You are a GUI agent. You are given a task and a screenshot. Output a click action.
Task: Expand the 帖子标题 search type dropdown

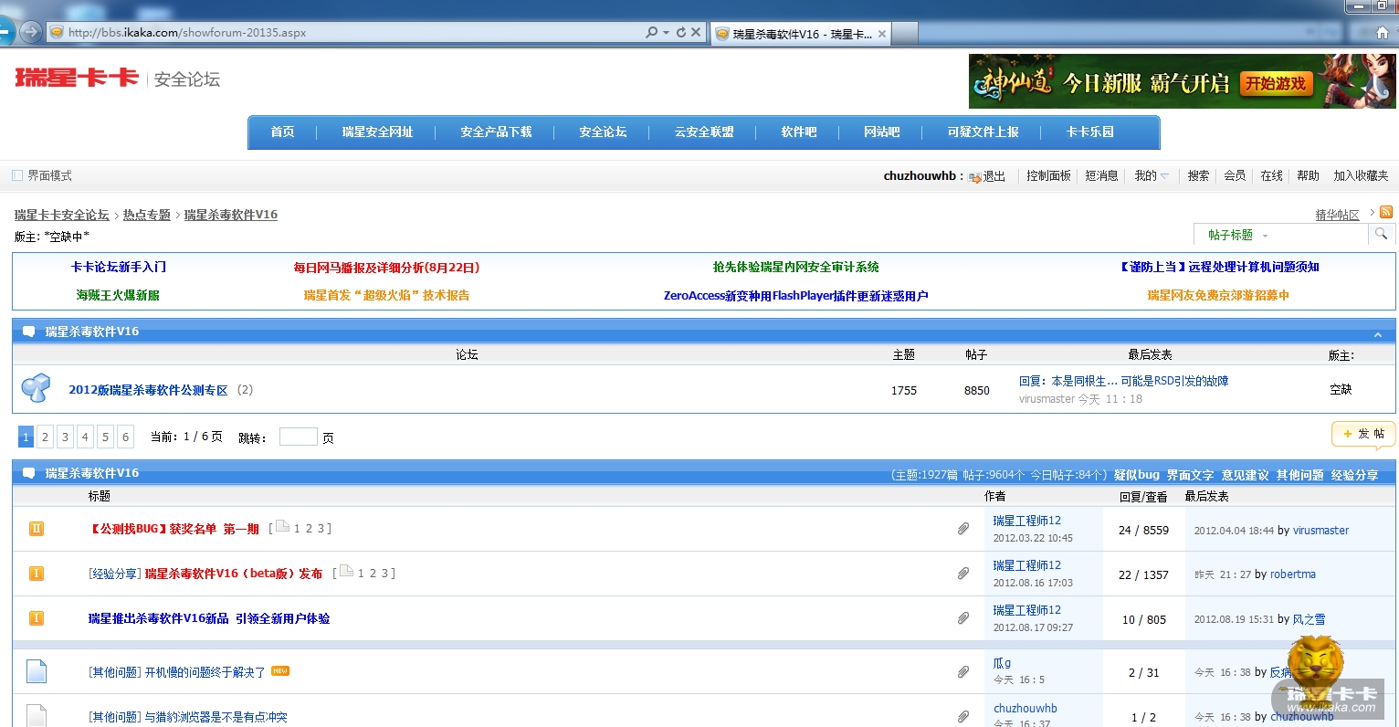[x=1265, y=236]
